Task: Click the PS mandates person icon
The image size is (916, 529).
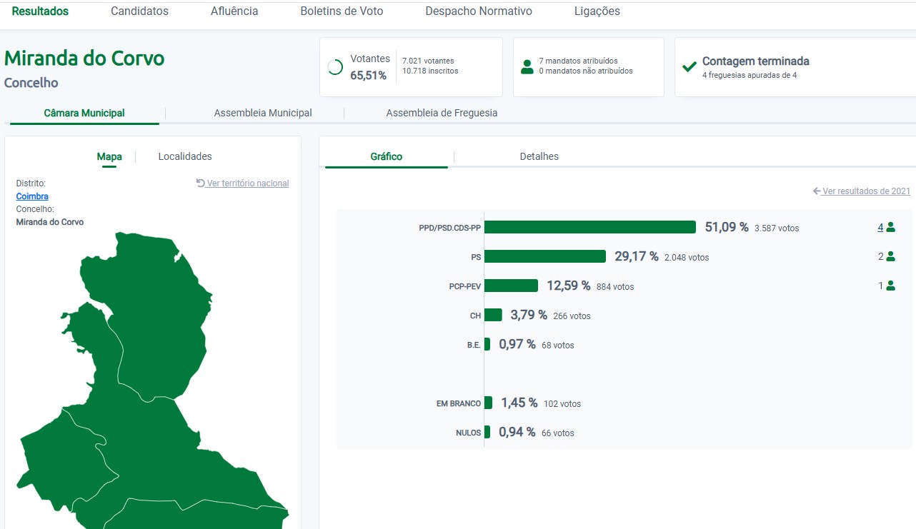Action: coord(890,257)
